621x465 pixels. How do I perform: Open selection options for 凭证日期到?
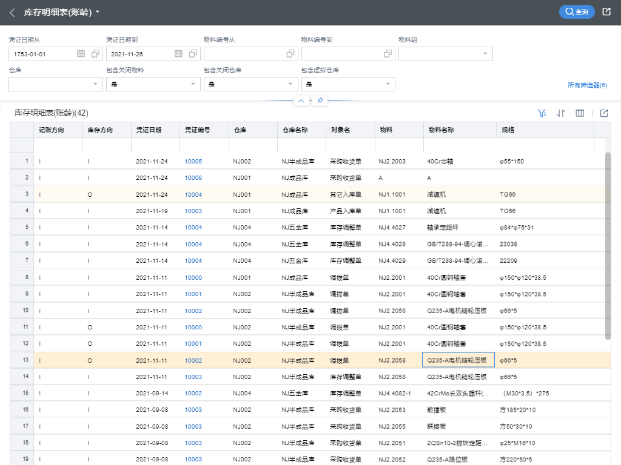pos(193,54)
